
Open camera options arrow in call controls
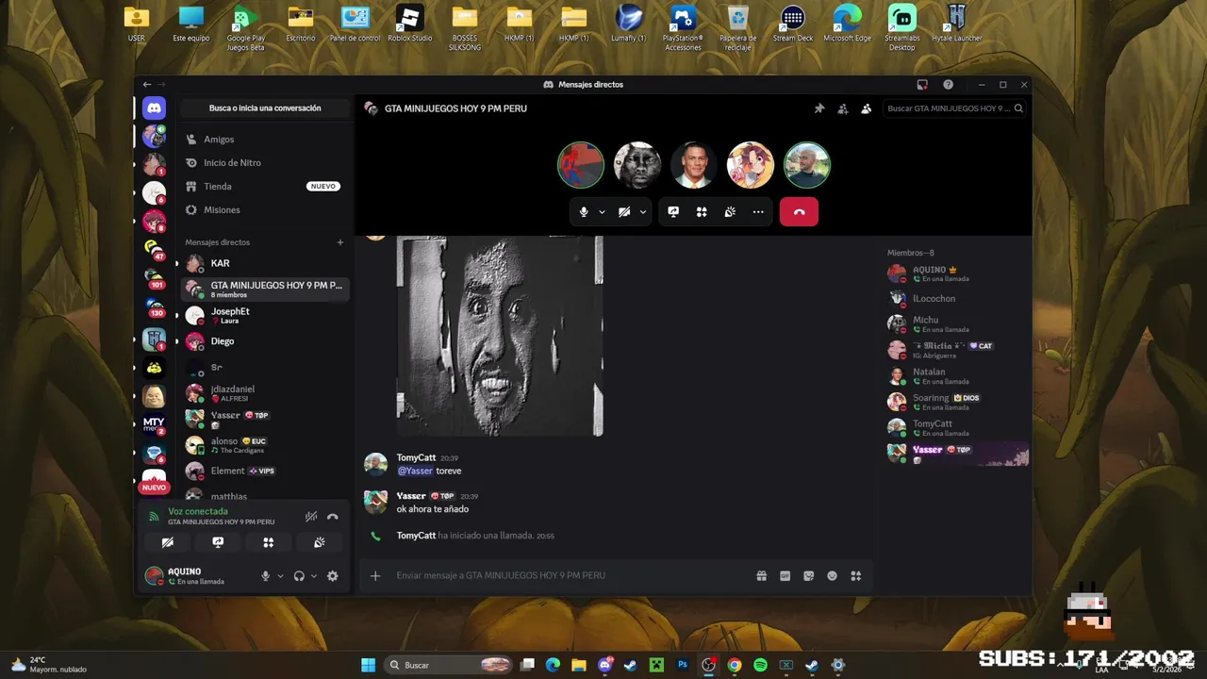[x=643, y=212]
